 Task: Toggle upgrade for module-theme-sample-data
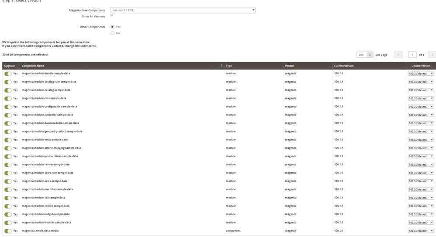[8, 206]
